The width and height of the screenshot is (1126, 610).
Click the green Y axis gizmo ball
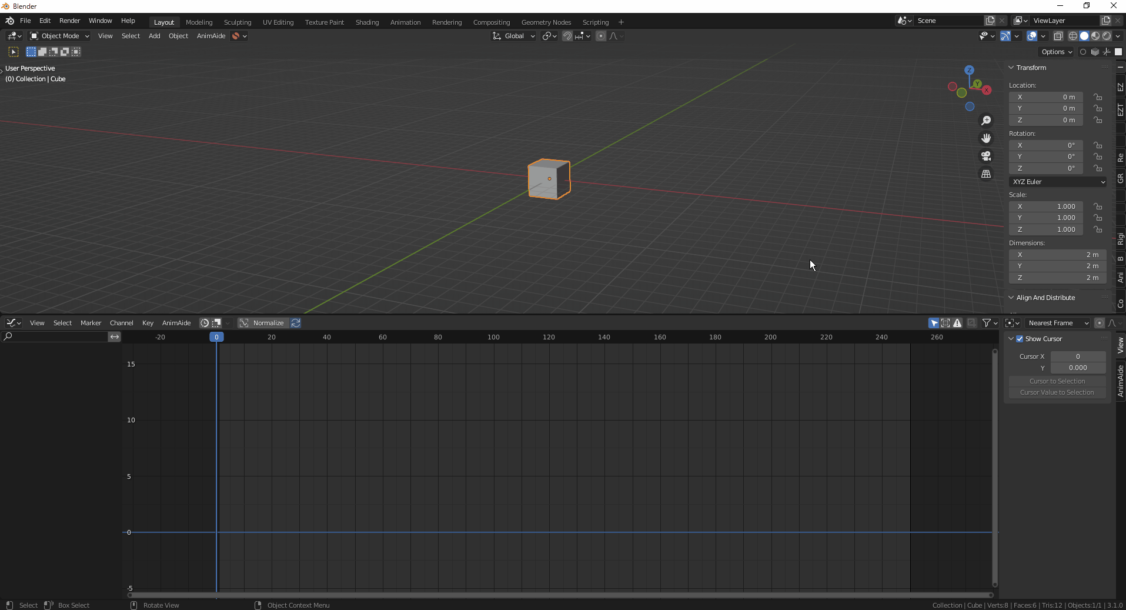pos(977,84)
